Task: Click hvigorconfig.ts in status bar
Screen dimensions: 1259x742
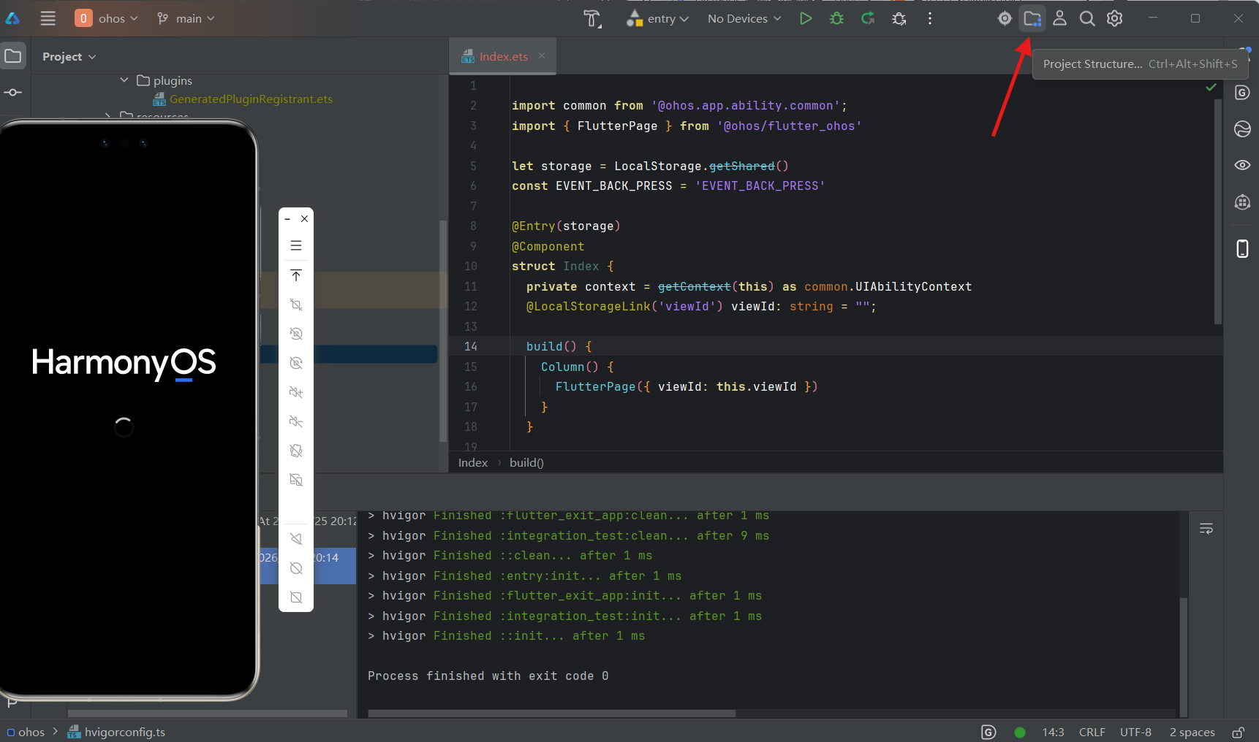Action: coord(117,732)
